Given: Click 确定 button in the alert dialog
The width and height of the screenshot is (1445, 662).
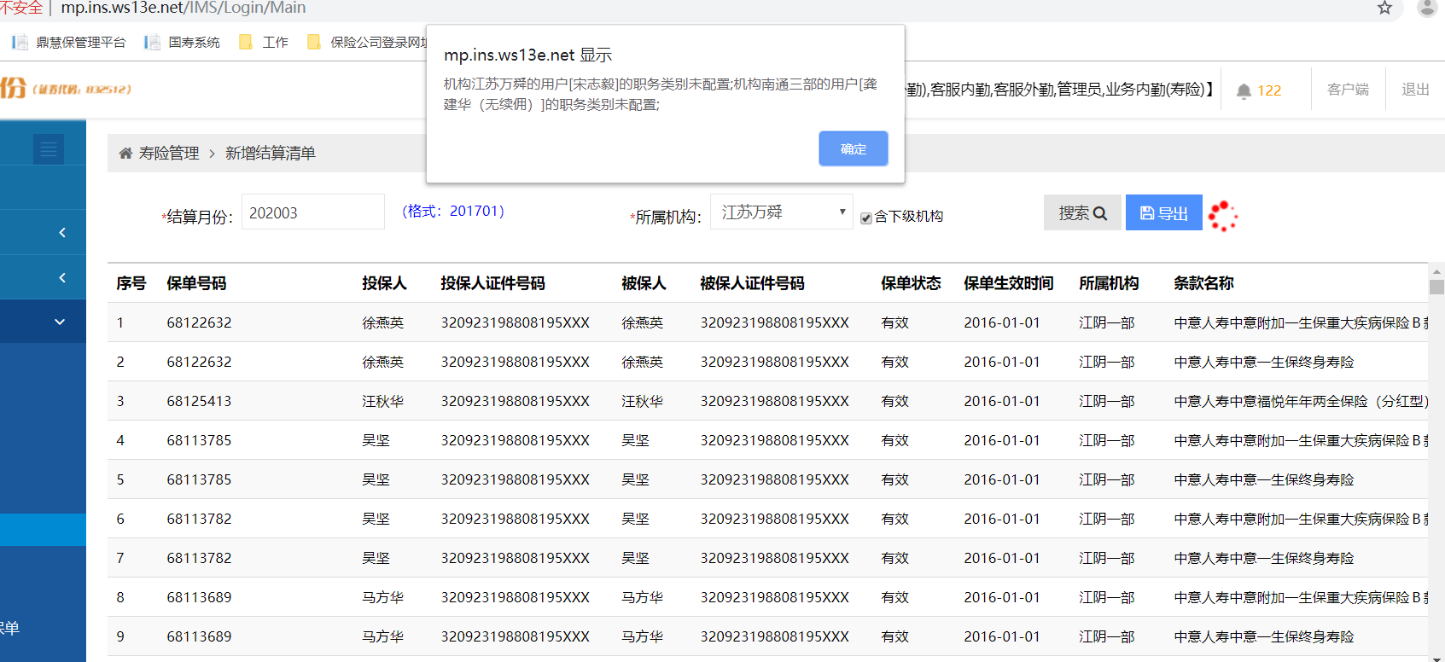Looking at the screenshot, I should click(x=853, y=148).
